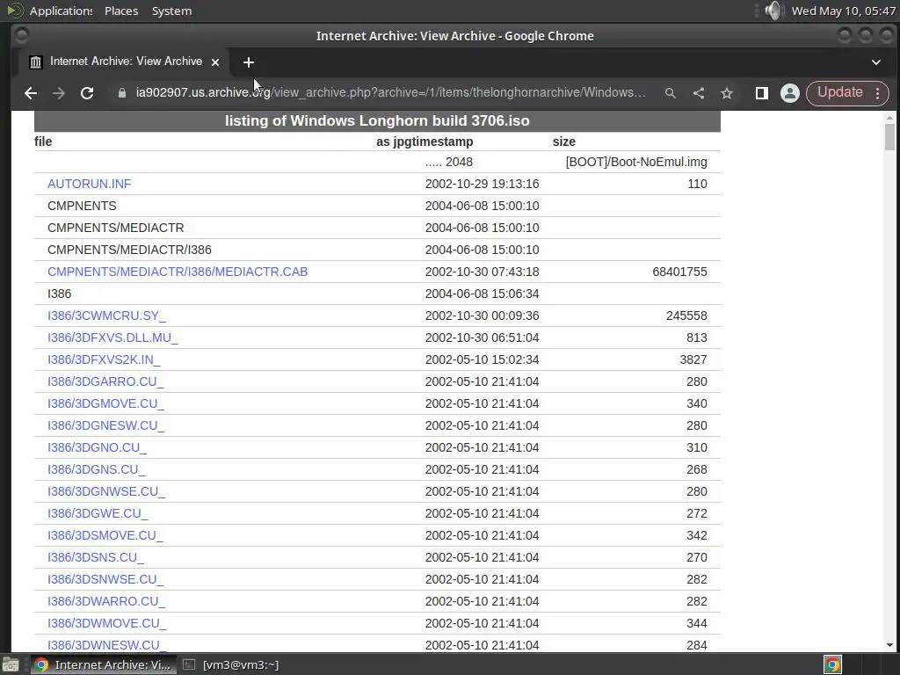The height and width of the screenshot is (675, 900).
Task: Click the Update Chrome button
Action: [x=839, y=92]
